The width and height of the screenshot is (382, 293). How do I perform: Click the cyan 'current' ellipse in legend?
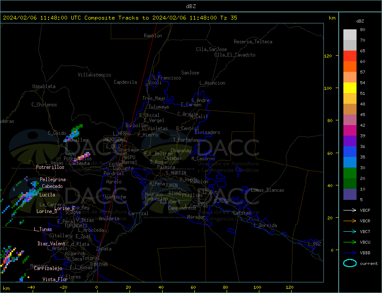[350, 263]
